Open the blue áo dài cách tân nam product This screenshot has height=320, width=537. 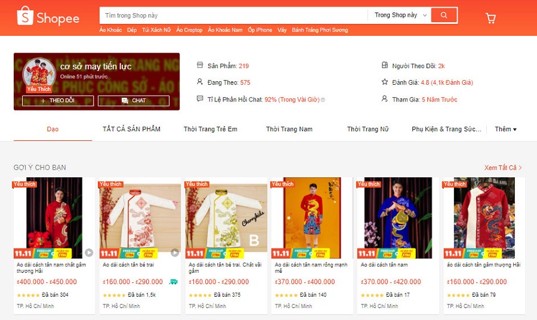[396, 245]
